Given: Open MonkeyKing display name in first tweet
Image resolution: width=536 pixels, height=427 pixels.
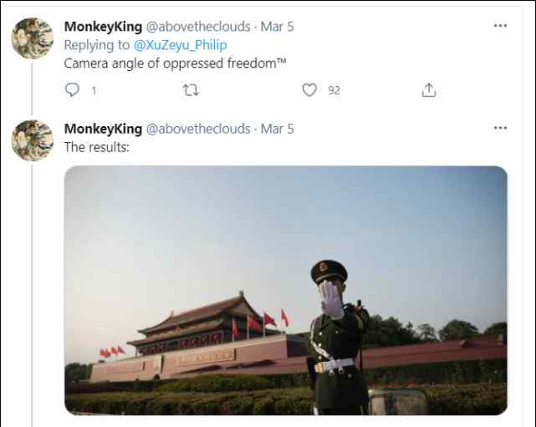Looking at the screenshot, I should (x=103, y=27).
